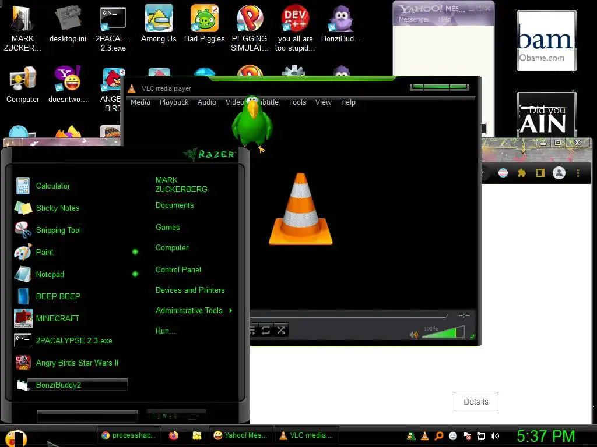Image resolution: width=597 pixels, height=447 pixels.
Task: Open Games from the Start menu
Action: click(167, 228)
